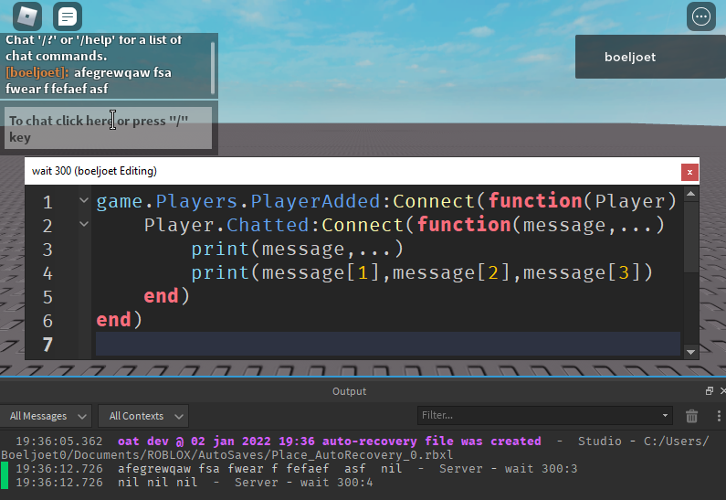Viewport: 726px width, 500px height.
Task: Undock the Output panel
Action: [709, 391]
